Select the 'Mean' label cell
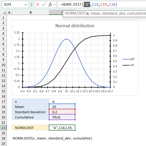Image resolution: width=146 pixels, height=146 pixels. coord(31,107)
